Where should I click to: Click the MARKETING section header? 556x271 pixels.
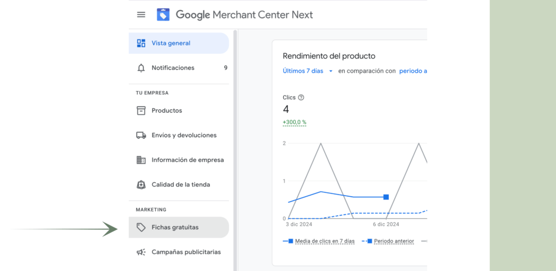[151, 210]
